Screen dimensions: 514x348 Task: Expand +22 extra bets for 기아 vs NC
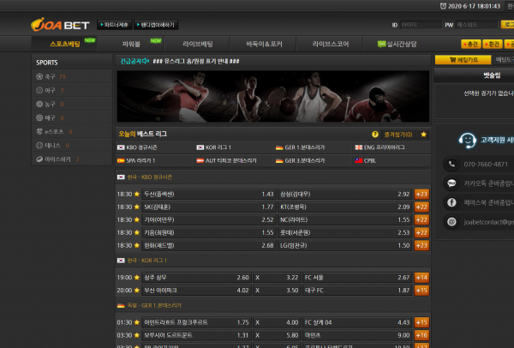(x=421, y=219)
